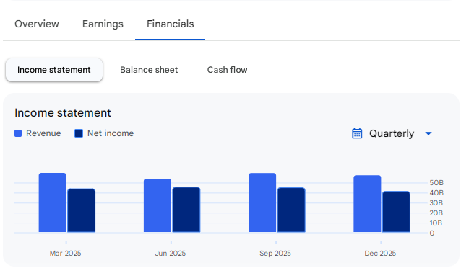The height and width of the screenshot is (268, 474).
Task: Open the Overview tab
Action: click(x=37, y=24)
